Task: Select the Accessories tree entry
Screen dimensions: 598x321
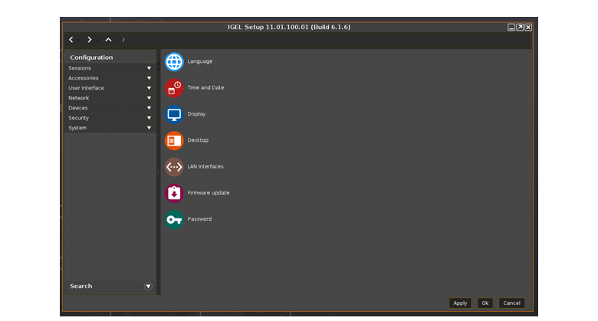Action: tap(110, 78)
